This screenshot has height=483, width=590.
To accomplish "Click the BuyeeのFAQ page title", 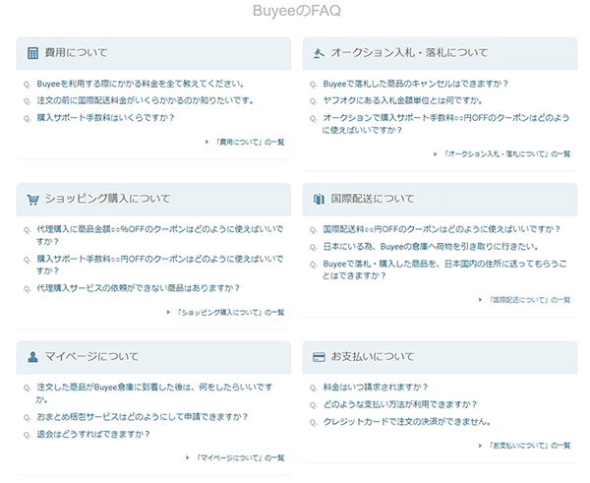I will pos(297,11).
